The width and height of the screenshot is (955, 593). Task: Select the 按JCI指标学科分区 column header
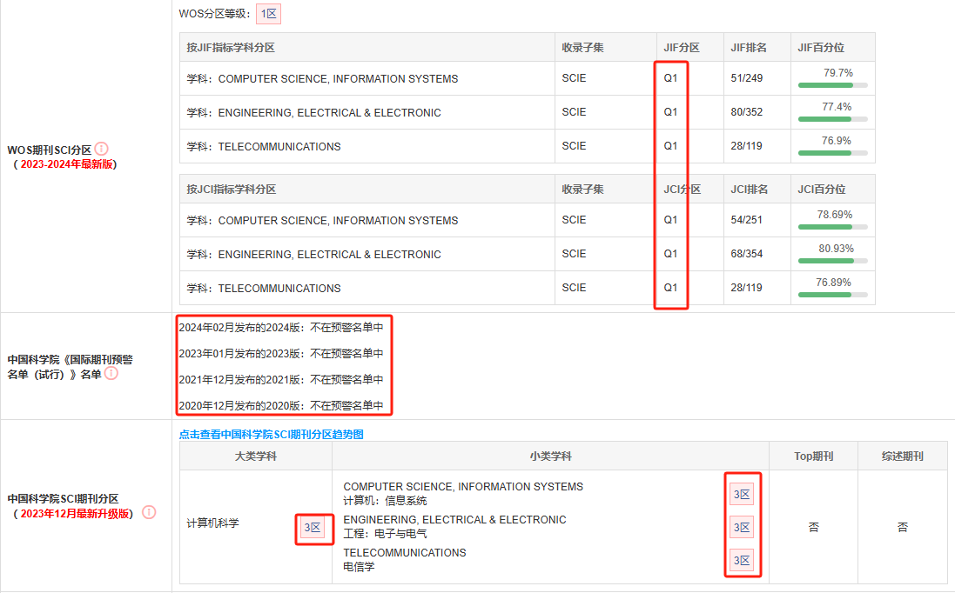pos(367,190)
